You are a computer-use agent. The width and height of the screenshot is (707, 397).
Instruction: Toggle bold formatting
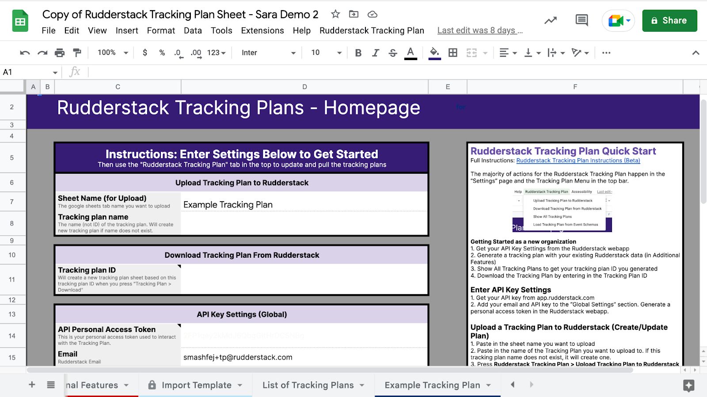pos(358,53)
